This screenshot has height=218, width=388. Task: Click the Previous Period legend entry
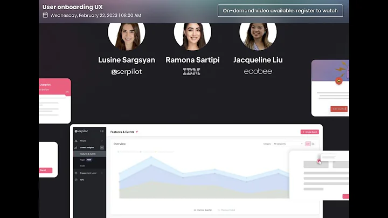(x=226, y=210)
